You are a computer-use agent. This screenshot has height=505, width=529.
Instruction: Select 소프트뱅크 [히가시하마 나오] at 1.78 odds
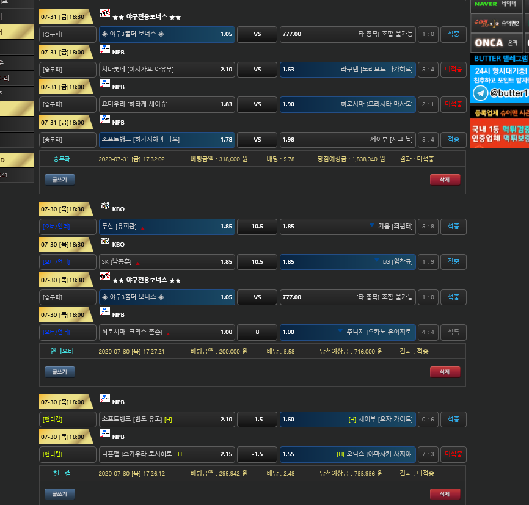[x=167, y=140]
